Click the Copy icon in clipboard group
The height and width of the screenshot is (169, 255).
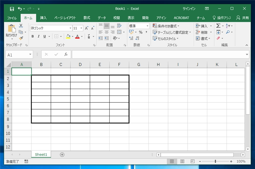point(21,32)
